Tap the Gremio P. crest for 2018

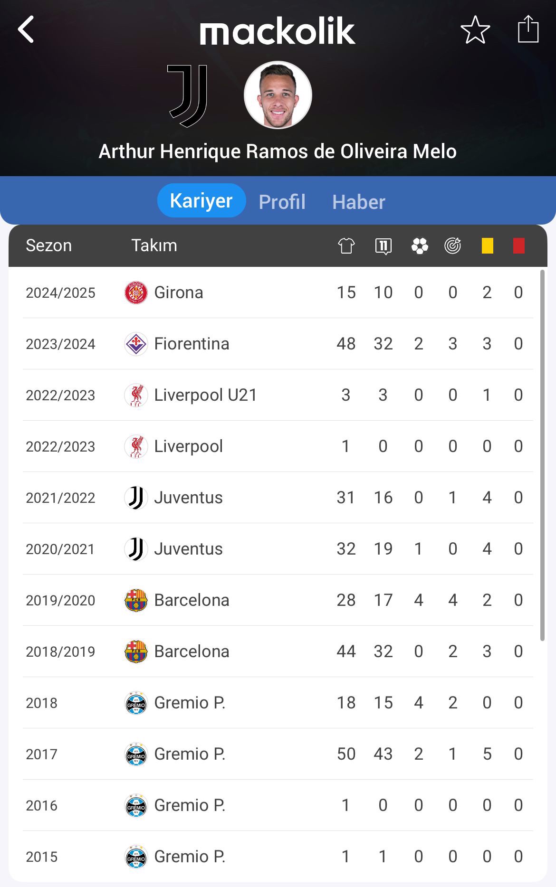pos(136,703)
